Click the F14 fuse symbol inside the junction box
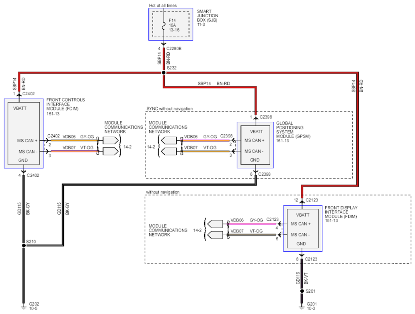The height and width of the screenshot is (314, 415). click(x=164, y=25)
